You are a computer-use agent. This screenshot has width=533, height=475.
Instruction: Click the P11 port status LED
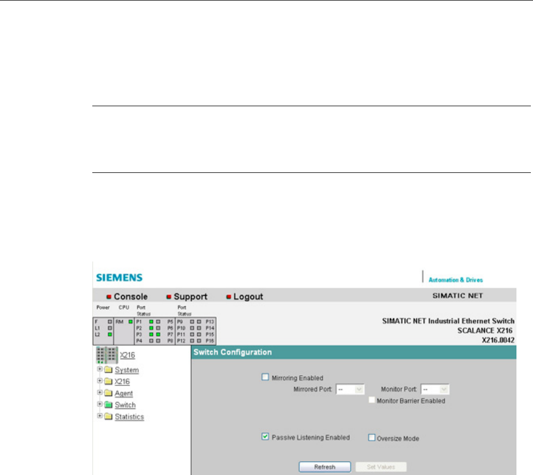[192, 335]
